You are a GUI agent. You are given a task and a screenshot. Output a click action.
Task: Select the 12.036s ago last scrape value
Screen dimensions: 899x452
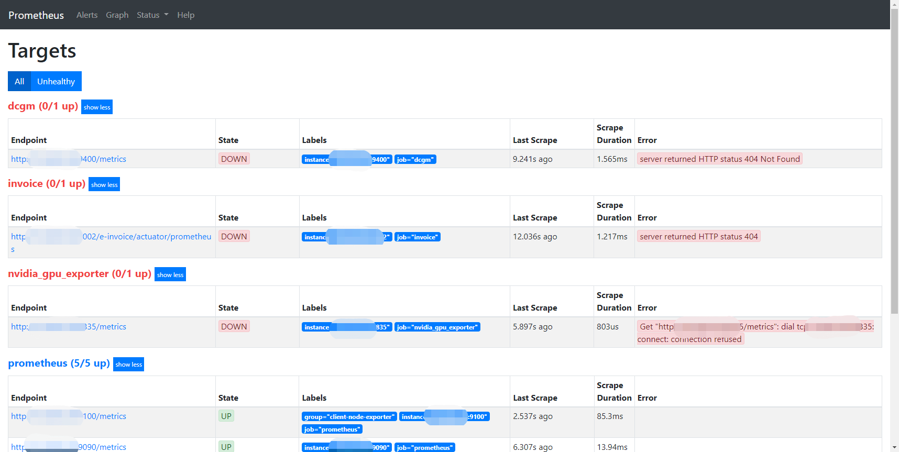(535, 237)
